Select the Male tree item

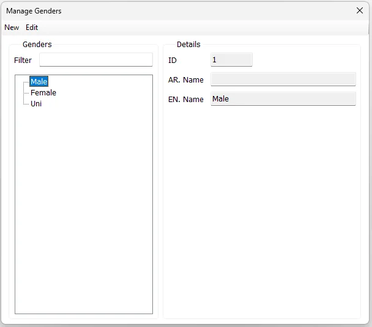(x=39, y=81)
